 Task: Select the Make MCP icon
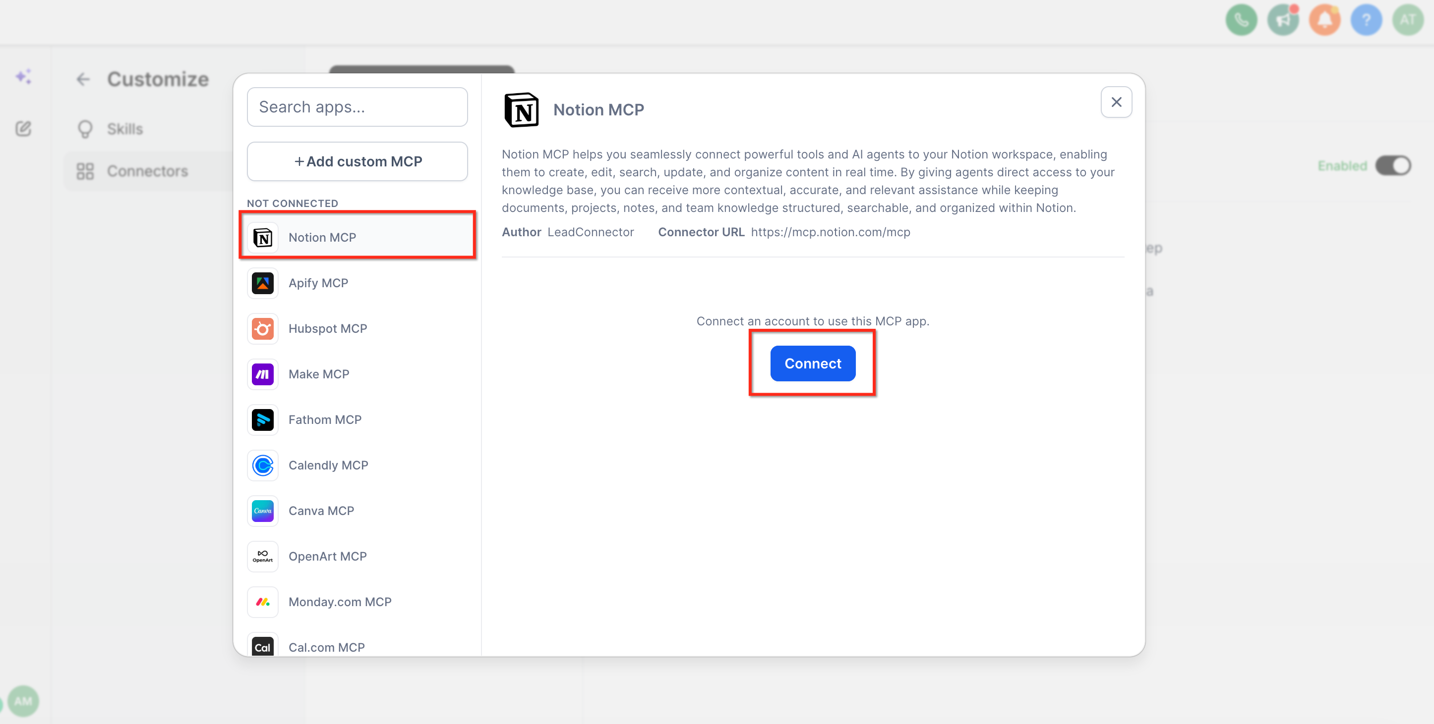coord(263,375)
